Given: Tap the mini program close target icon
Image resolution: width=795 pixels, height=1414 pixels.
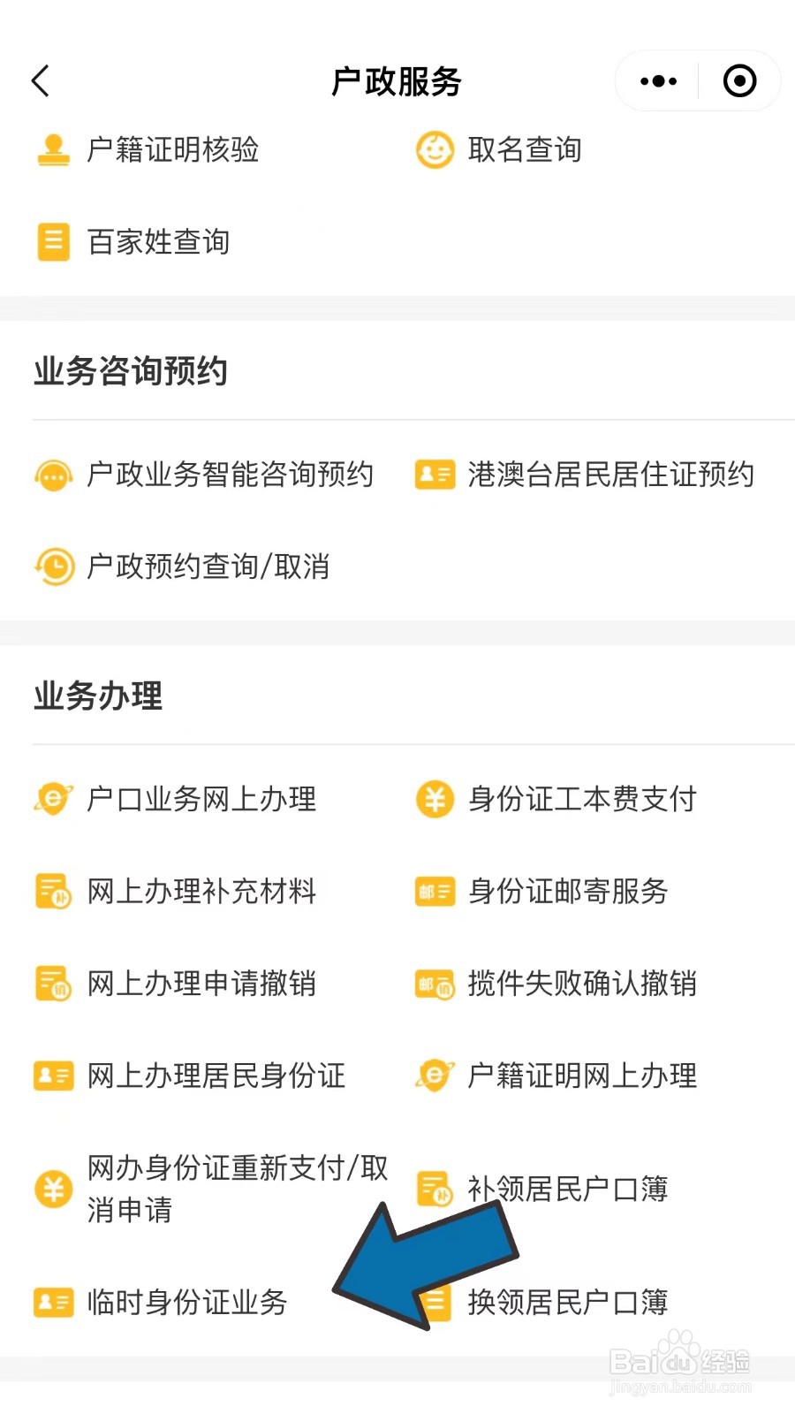Looking at the screenshot, I should [739, 81].
